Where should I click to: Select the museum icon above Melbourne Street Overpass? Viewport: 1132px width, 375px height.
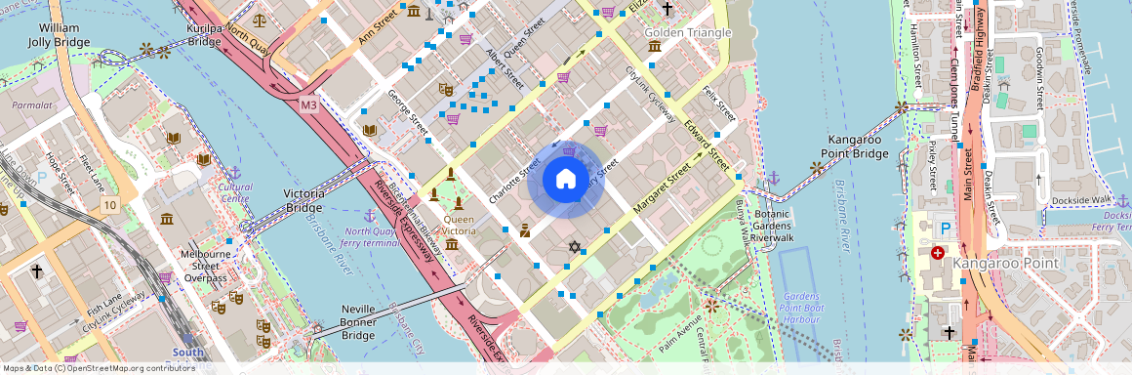coord(167,219)
